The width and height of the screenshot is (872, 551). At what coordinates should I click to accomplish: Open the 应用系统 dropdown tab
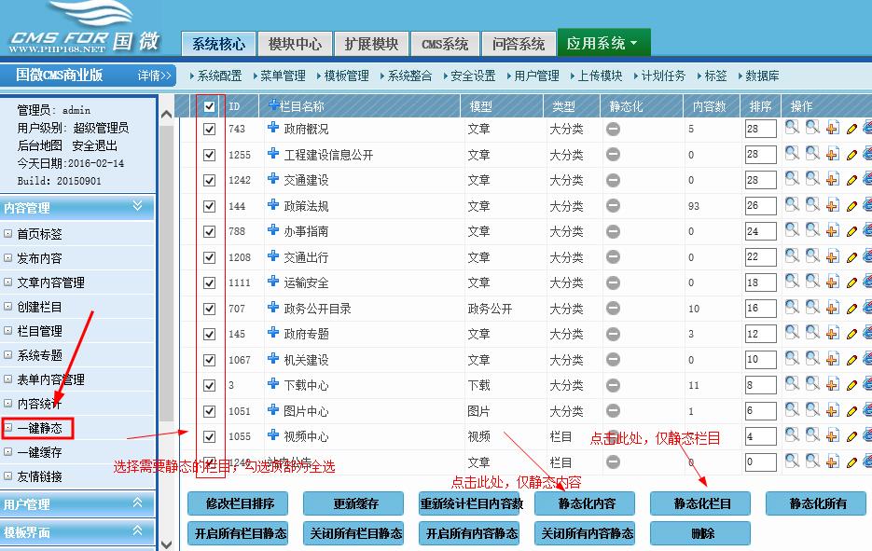tap(602, 44)
